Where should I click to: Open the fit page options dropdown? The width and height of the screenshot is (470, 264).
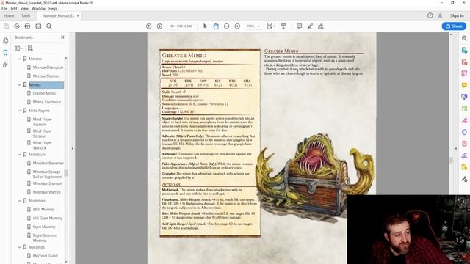[x=271, y=26]
